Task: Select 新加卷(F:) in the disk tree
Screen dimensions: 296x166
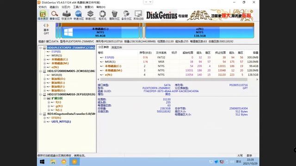Action: 58,87
